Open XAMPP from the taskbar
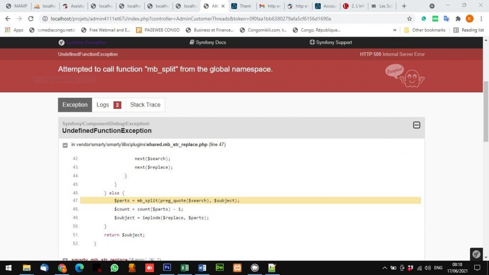The width and height of the screenshot is (489, 275). (x=237, y=268)
